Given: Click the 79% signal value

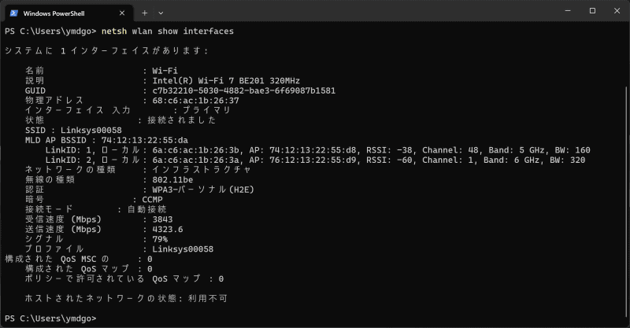Looking at the screenshot, I should [x=160, y=239].
